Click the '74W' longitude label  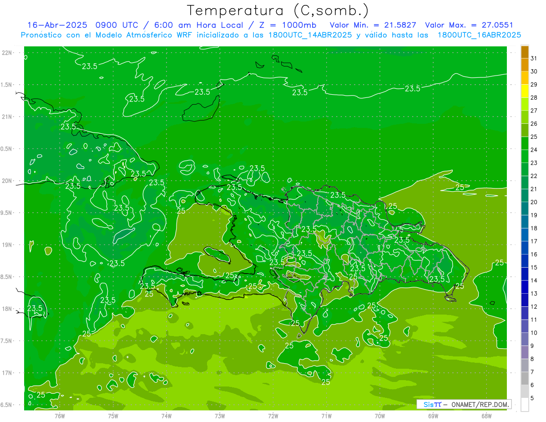point(167,416)
